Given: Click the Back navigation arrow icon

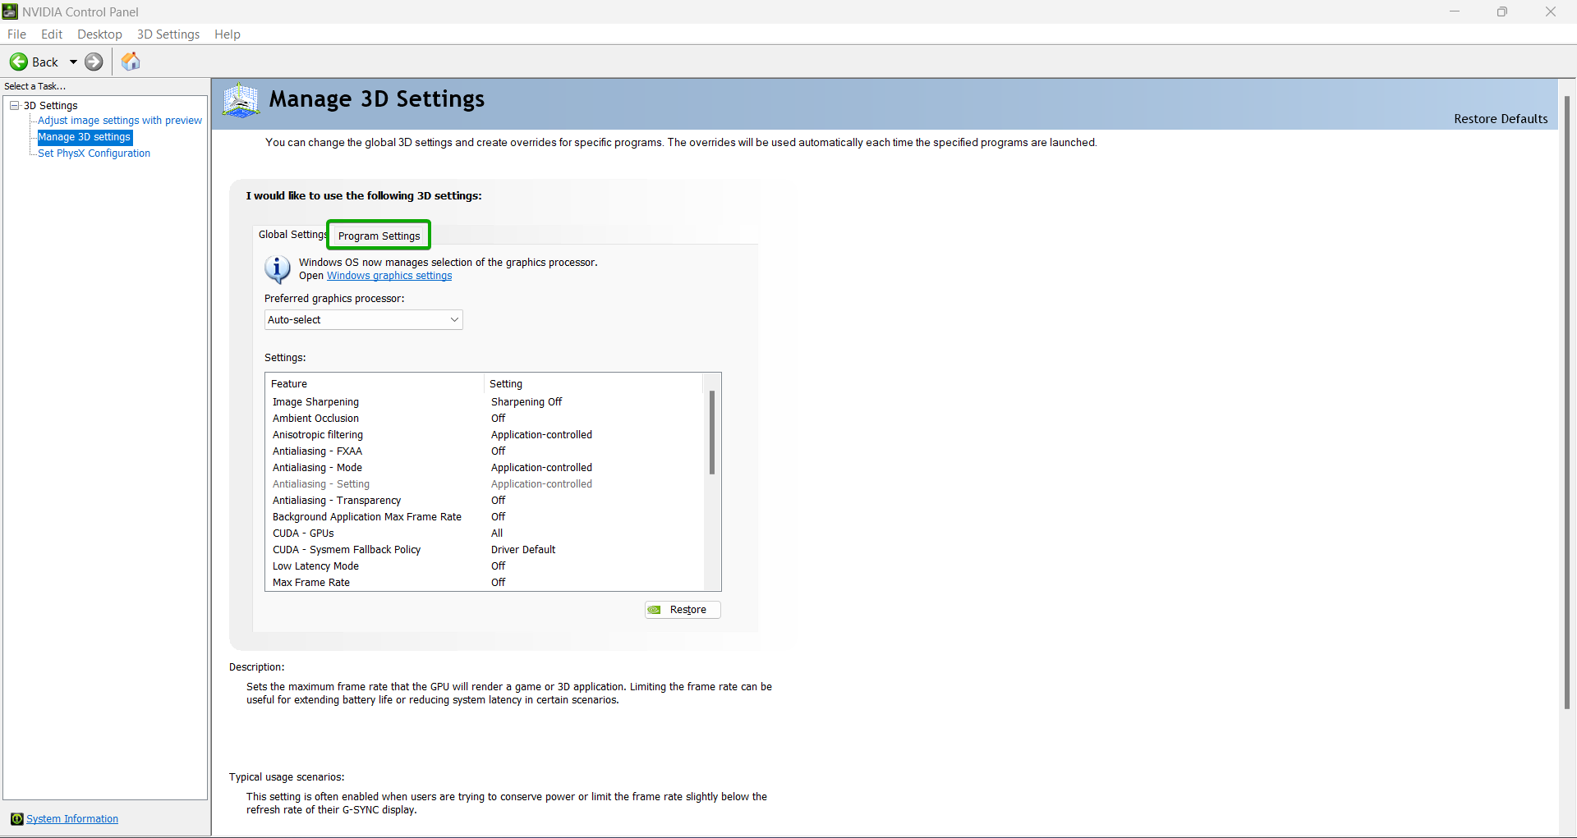Looking at the screenshot, I should 17,62.
